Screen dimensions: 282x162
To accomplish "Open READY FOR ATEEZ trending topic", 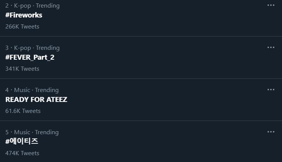I will tap(36, 100).
